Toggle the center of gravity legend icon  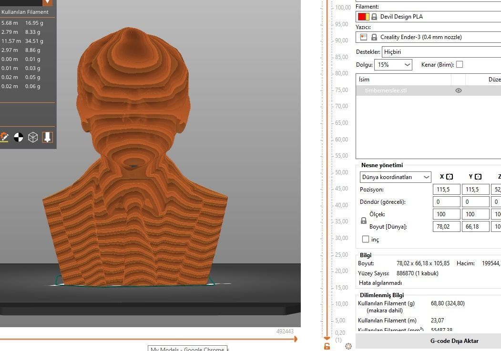[19, 137]
